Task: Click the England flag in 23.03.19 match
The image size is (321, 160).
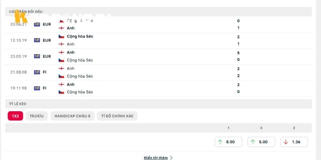Action: 61,52
